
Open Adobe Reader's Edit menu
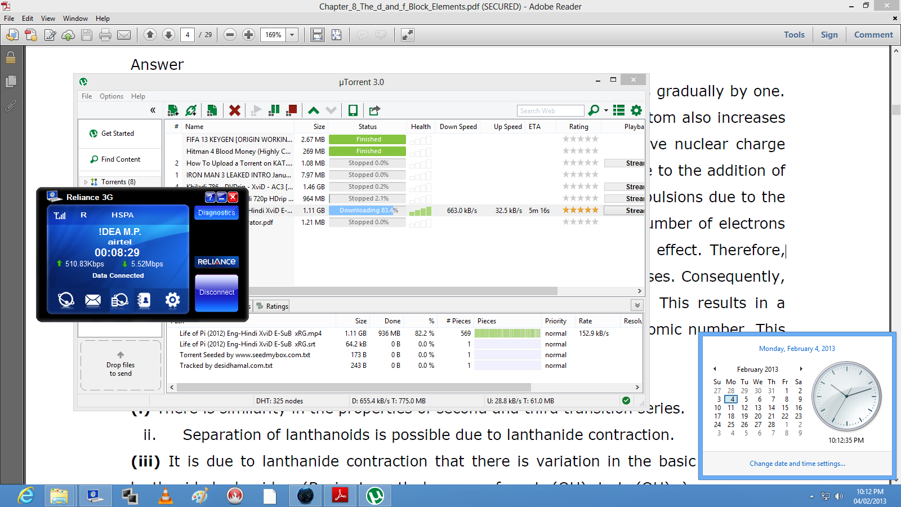pos(28,19)
